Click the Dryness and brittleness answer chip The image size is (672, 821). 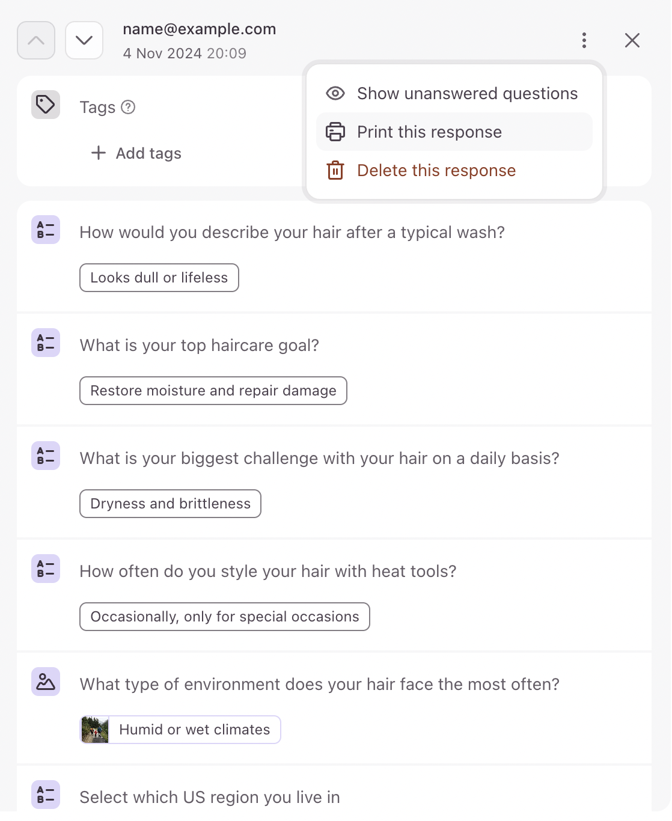tap(171, 504)
